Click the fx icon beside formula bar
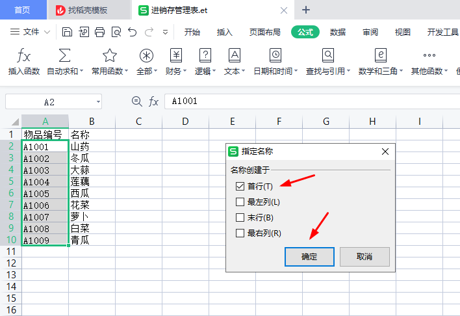460x316 pixels. click(x=153, y=101)
